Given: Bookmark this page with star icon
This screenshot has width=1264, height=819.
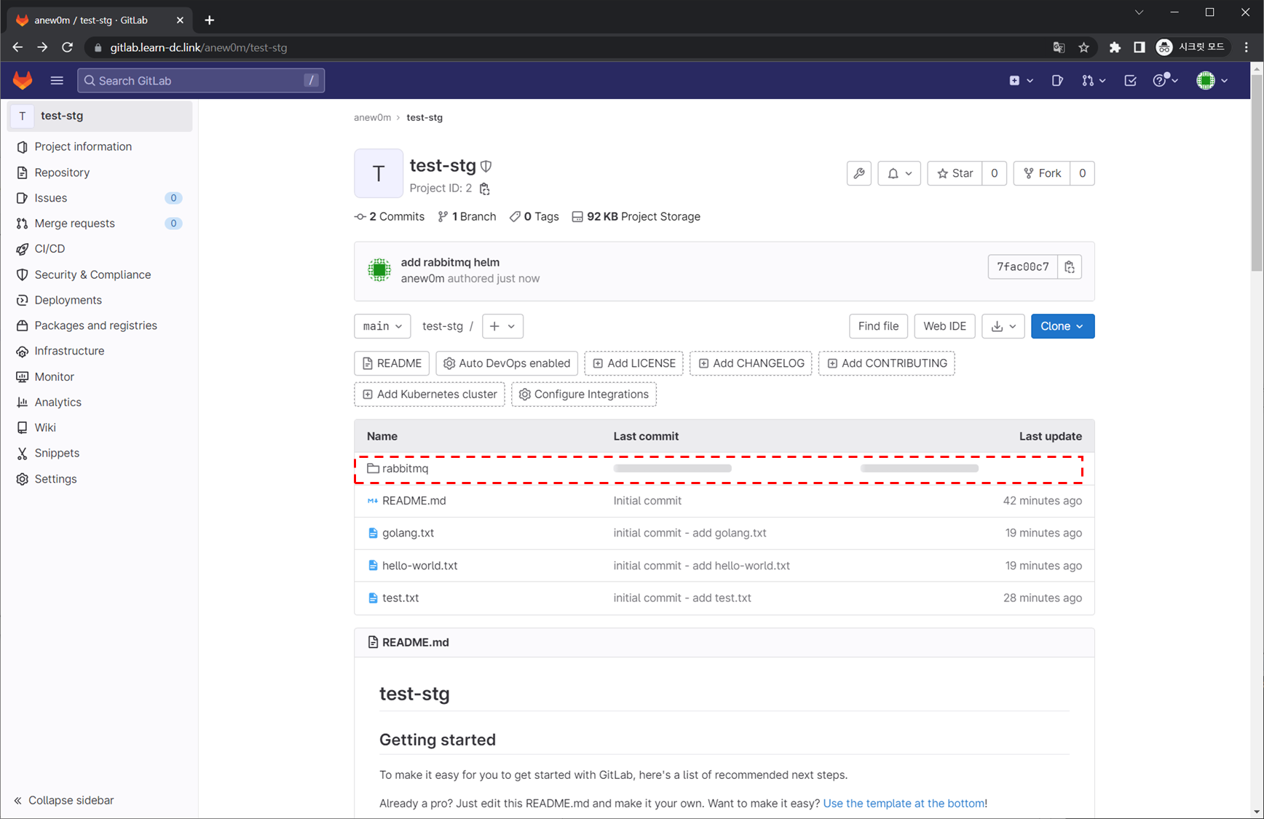Looking at the screenshot, I should [1083, 47].
